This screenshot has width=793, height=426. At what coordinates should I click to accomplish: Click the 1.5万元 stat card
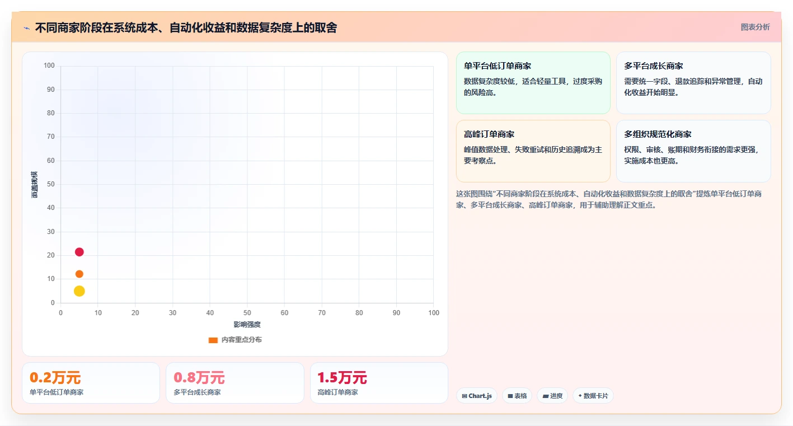pyautogui.click(x=379, y=383)
